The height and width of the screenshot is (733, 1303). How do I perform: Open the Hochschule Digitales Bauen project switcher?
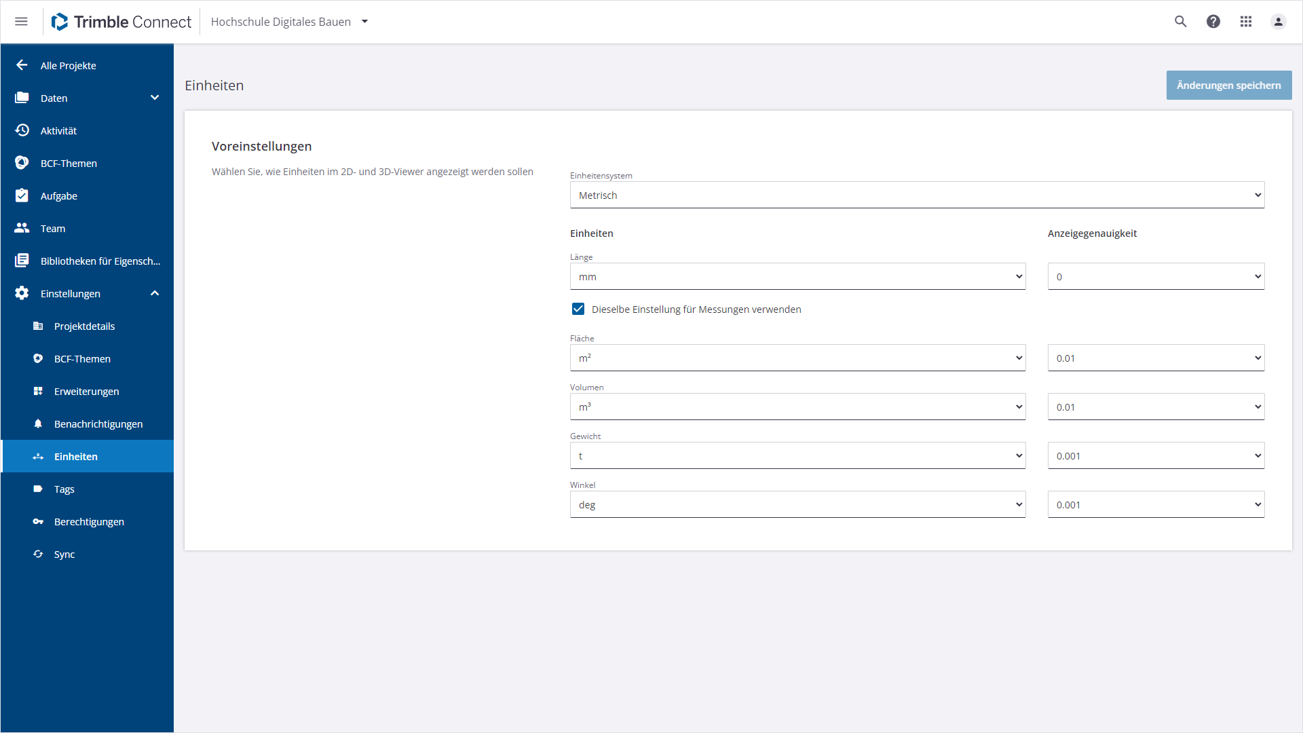tap(290, 22)
